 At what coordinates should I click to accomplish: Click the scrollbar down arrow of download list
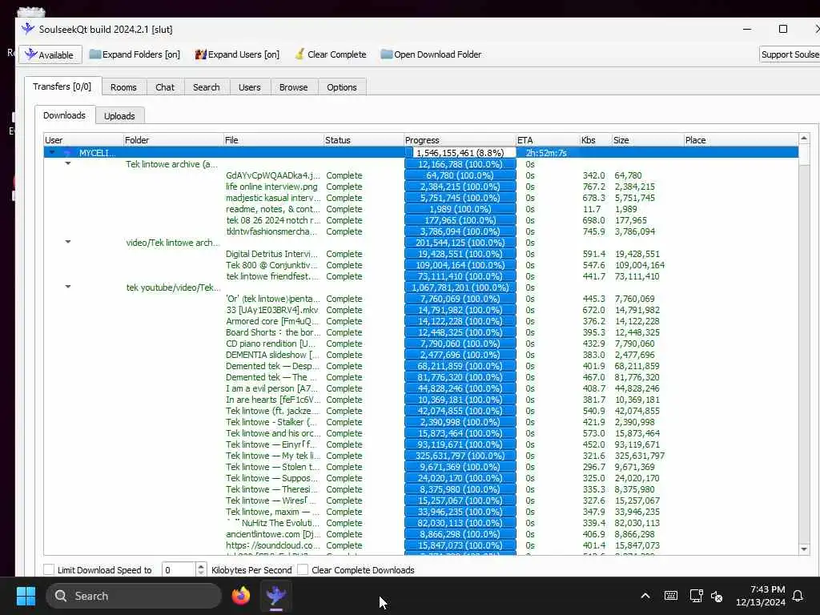coord(804,549)
